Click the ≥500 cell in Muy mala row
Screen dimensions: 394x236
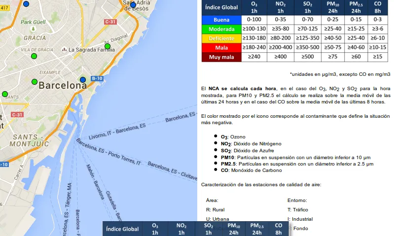[x=308, y=57]
